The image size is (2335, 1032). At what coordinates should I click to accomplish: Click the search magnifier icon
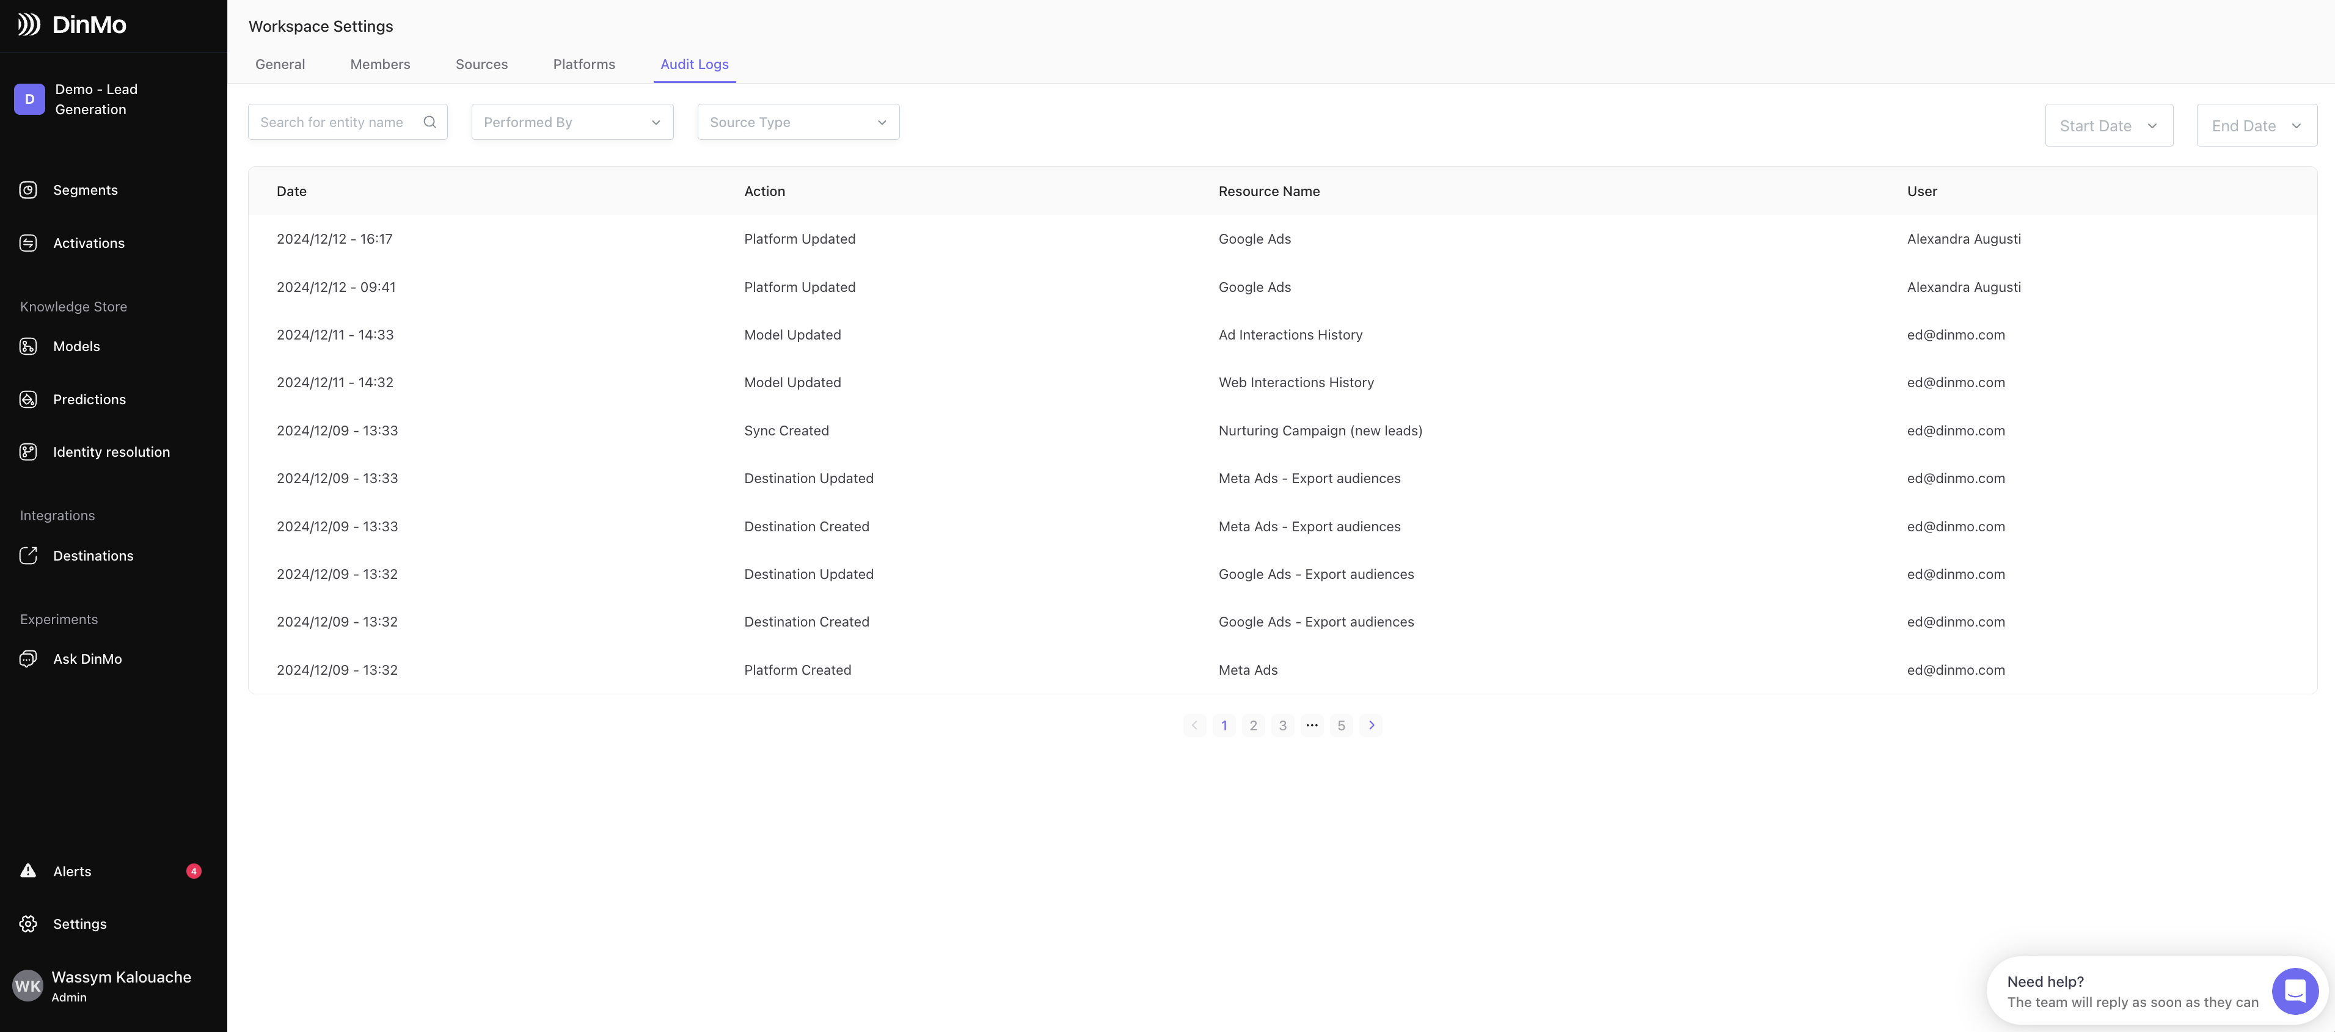coord(429,122)
